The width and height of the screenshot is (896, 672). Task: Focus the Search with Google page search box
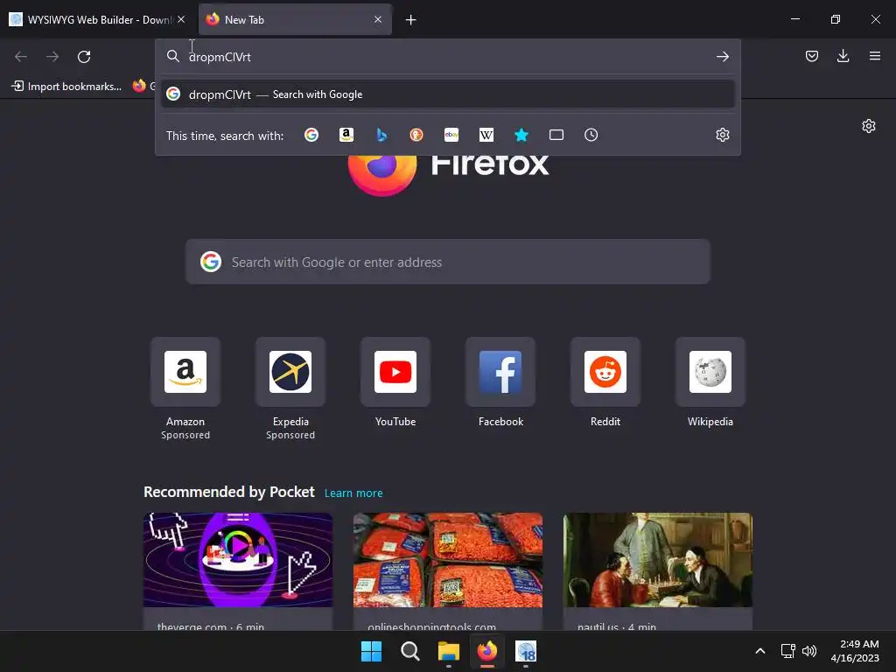[447, 262]
